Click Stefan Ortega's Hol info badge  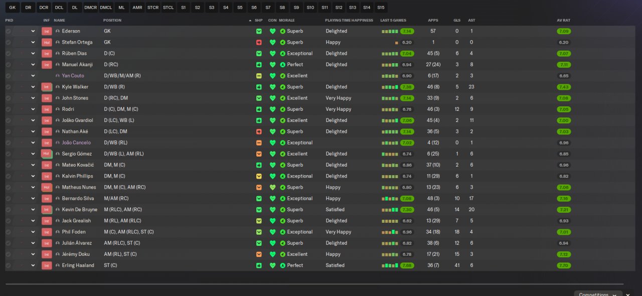[47, 42]
